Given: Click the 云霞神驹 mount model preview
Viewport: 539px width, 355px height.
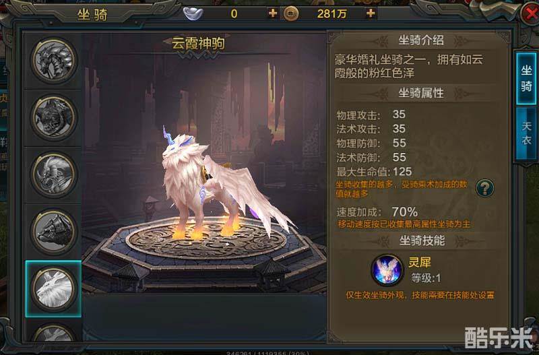Looking at the screenshot, I should pos(220,185).
